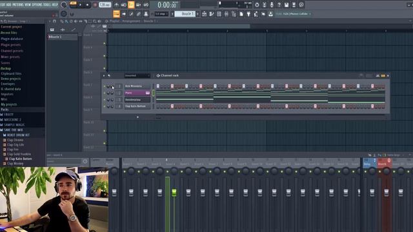Open channel rack filter dropdown
413x232 pixels.
pos(137,76)
